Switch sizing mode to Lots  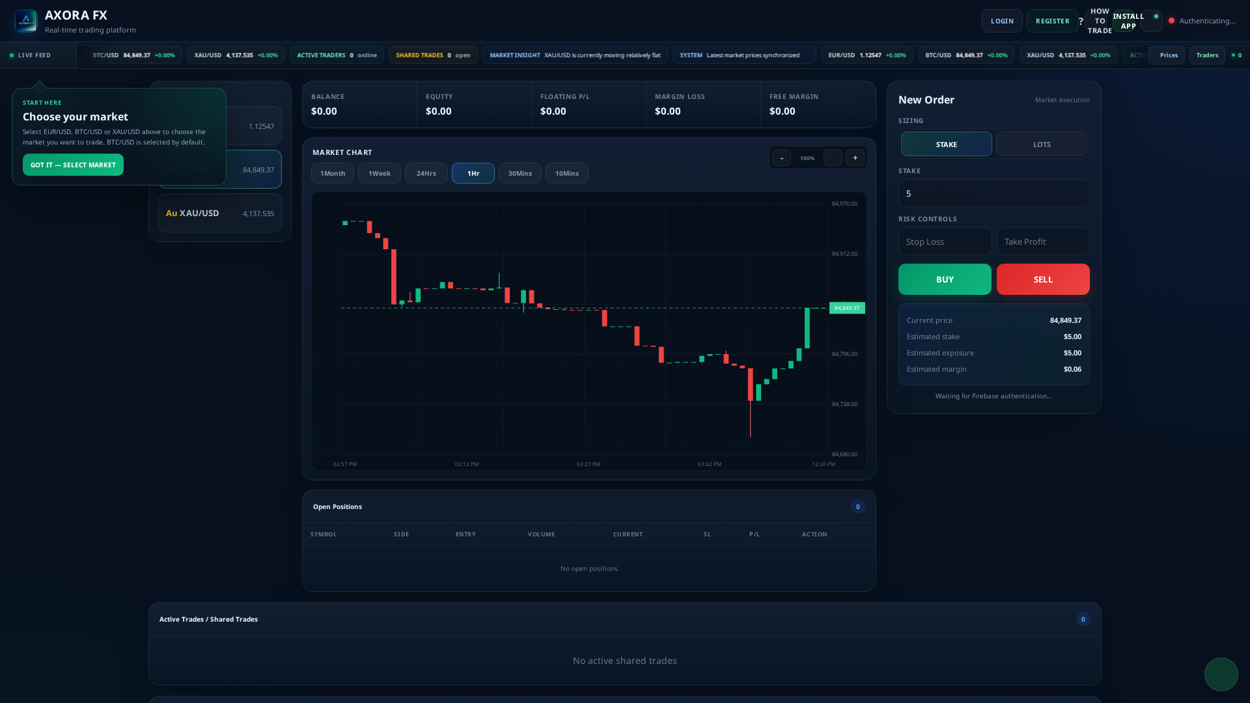1042,144
